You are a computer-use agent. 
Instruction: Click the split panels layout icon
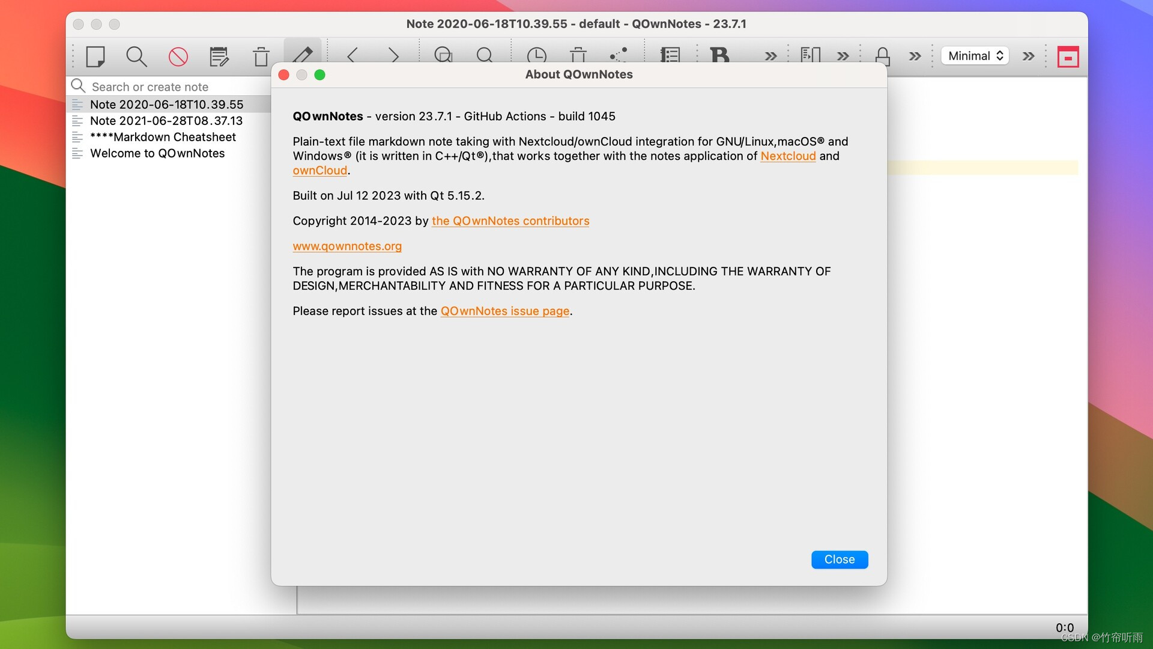[x=811, y=55]
